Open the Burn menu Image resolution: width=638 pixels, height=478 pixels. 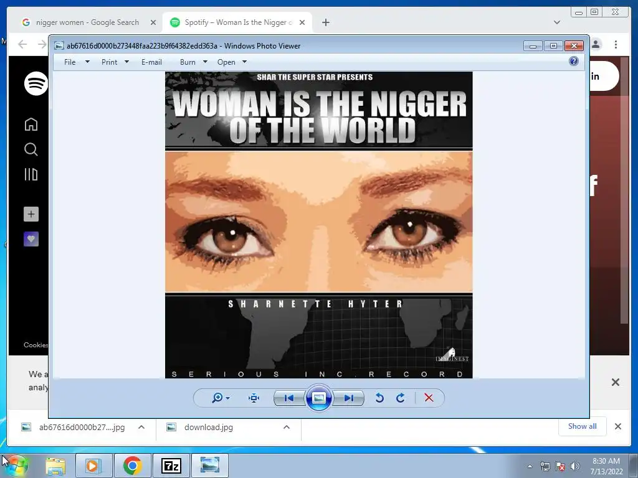(x=188, y=62)
